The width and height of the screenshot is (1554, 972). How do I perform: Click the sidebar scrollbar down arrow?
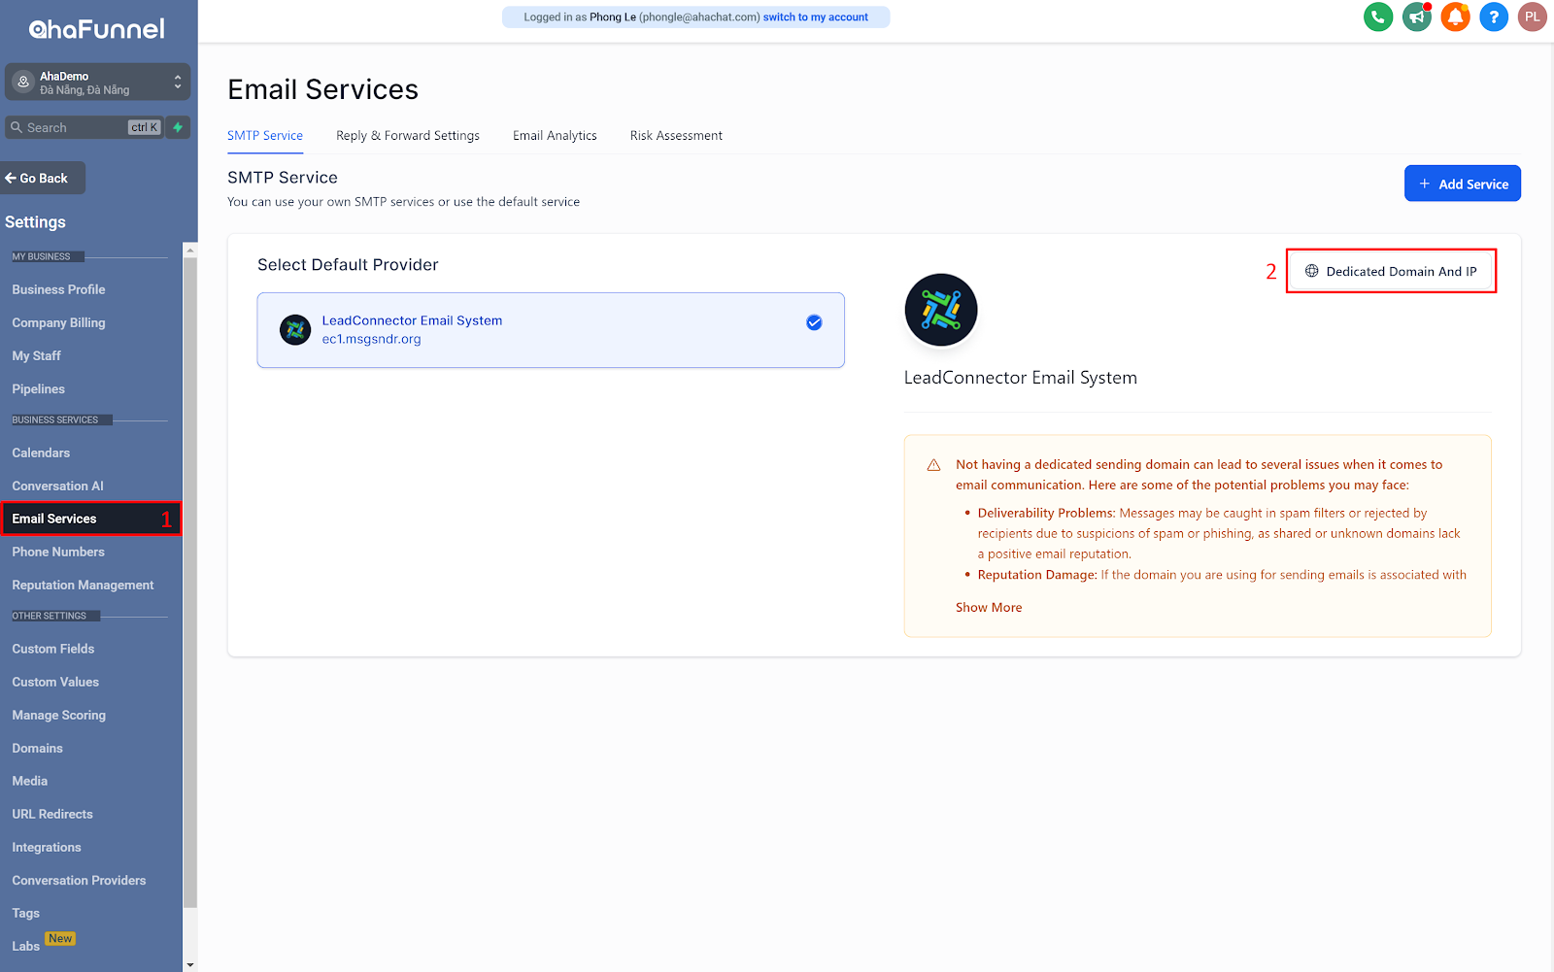pos(190,965)
